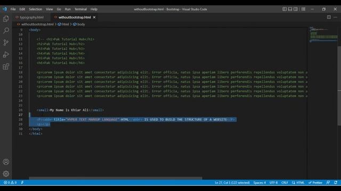Toggle the secondary side bar layout icon
Image resolution: width=341 pixels, height=191 pixels.
pos(296,9)
